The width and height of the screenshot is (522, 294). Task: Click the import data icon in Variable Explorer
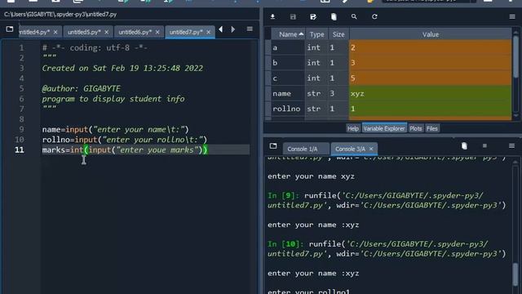coord(272,16)
